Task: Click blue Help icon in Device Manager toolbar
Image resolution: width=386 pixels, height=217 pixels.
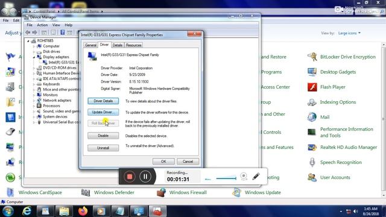Action: 63,33
